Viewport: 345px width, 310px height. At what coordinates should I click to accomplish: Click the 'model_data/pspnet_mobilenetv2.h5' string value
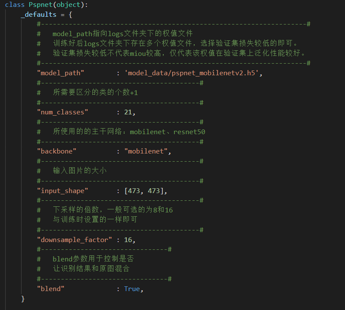(x=192, y=73)
